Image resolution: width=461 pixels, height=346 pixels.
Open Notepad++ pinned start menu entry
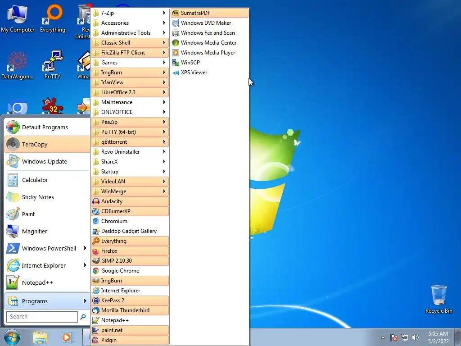(x=47, y=282)
